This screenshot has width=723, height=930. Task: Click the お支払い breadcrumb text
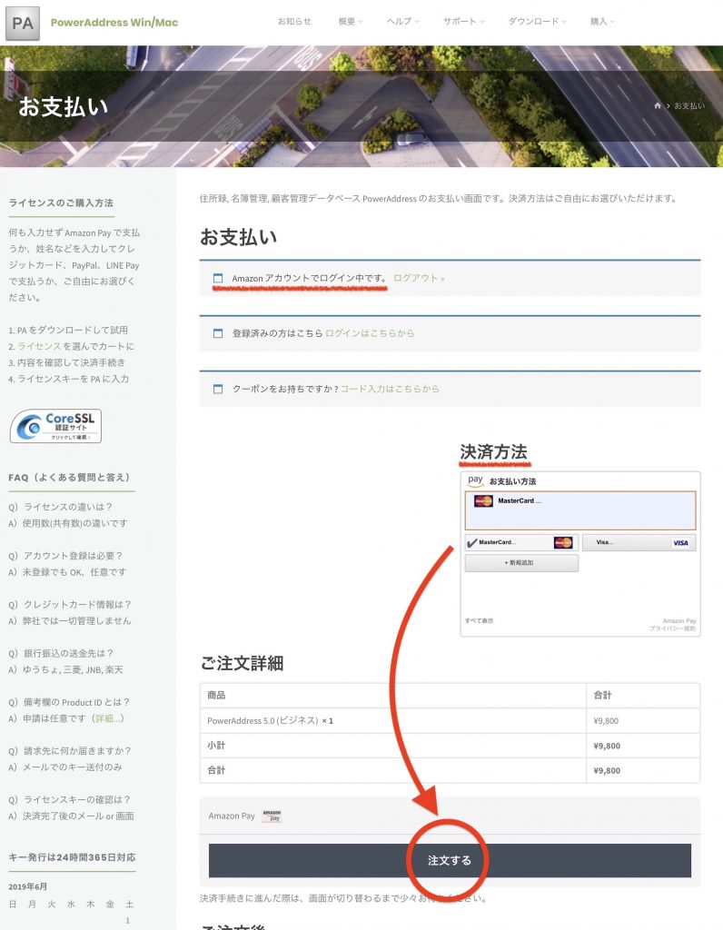[689, 105]
